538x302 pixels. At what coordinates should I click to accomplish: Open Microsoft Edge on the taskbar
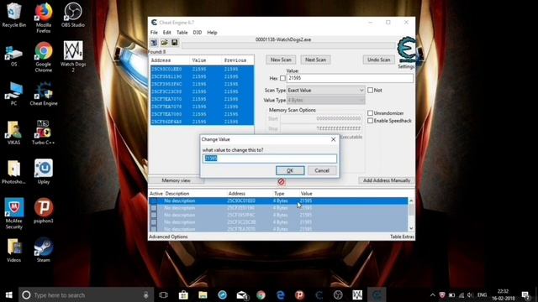281,294
